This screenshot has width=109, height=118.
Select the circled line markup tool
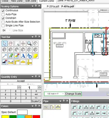tap(36, 43)
